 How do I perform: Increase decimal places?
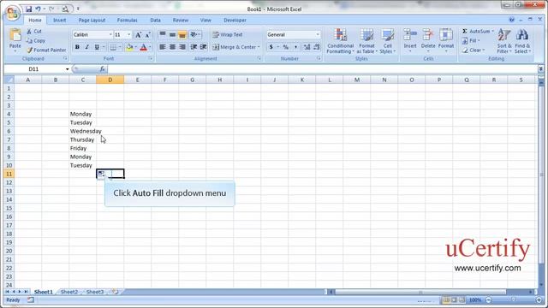[307, 47]
